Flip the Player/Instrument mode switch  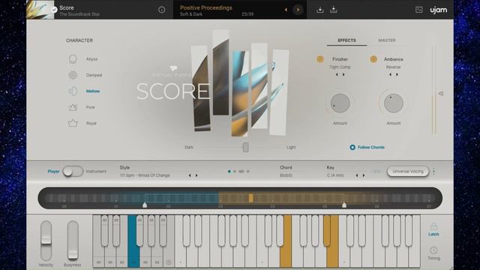coord(73,172)
